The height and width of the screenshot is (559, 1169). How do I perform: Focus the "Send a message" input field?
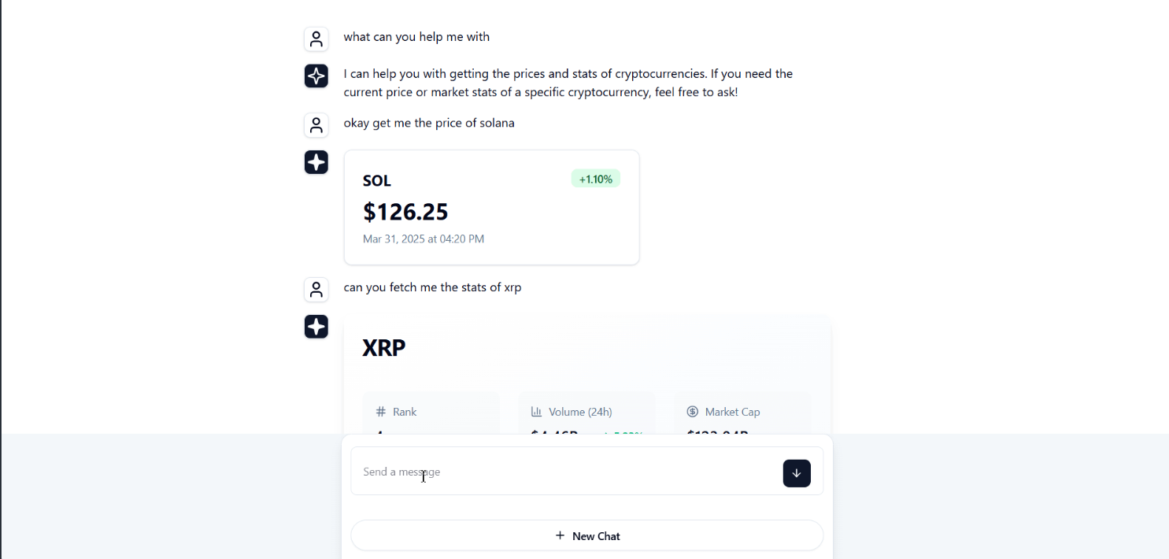click(x=567, y=472)
